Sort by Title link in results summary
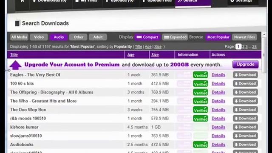 click(139, 47)
